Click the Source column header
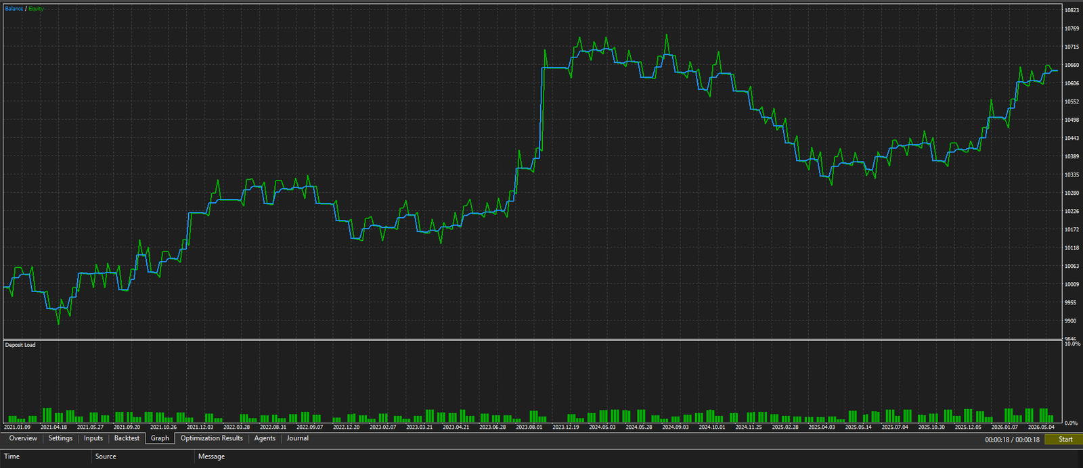This screenshot has height=468, width=1083. (x=106, y=457)
